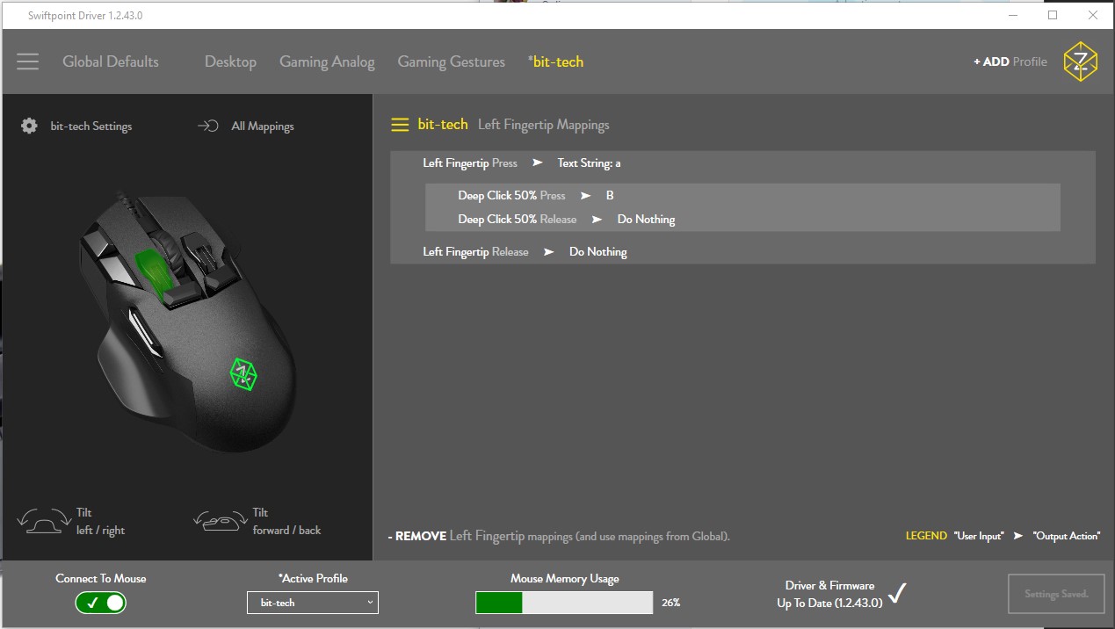Click the Mouse Memory Usage progress bar
Screen dimensions: 1115x629
tap(564, 603)
